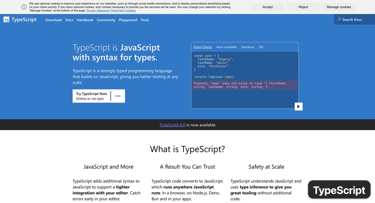Image resolution: width=375 pixels, height=203 pixels.
Task: Click the 'What is TypeScript?' heading
Action: point(187,149)
